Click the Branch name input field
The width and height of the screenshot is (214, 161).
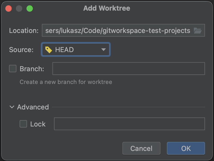[129, 68]
